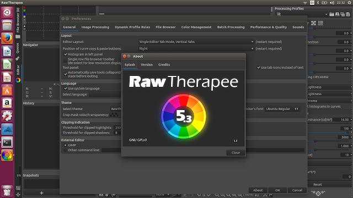This screenshot has width=353, height=198.
Task: Copy processing profile to clipboard icon
Action: [343, 14]
